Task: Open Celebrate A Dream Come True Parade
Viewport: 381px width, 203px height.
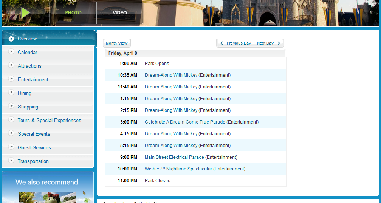Action: tap(185, 122)
